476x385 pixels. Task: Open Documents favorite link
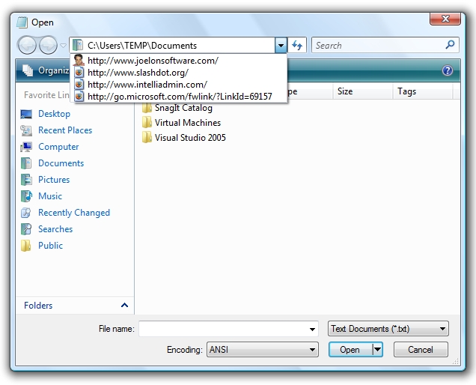coord(61,163)
